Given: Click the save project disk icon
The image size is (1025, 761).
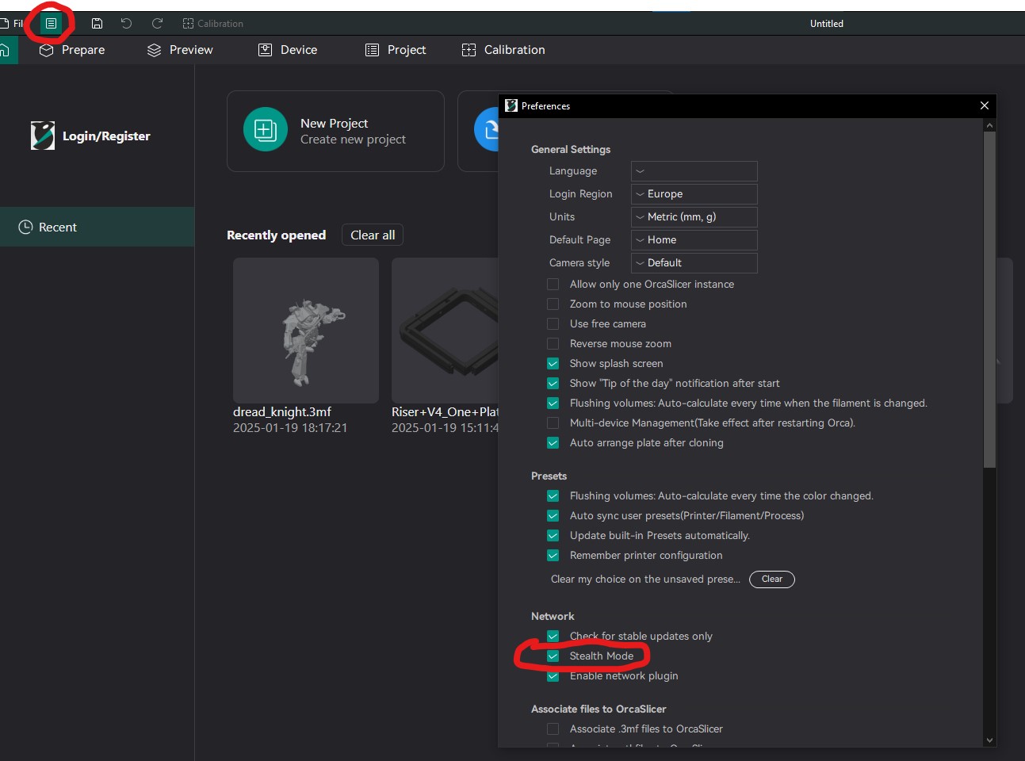Looking at the screenshot, I should tap(97, 24).
